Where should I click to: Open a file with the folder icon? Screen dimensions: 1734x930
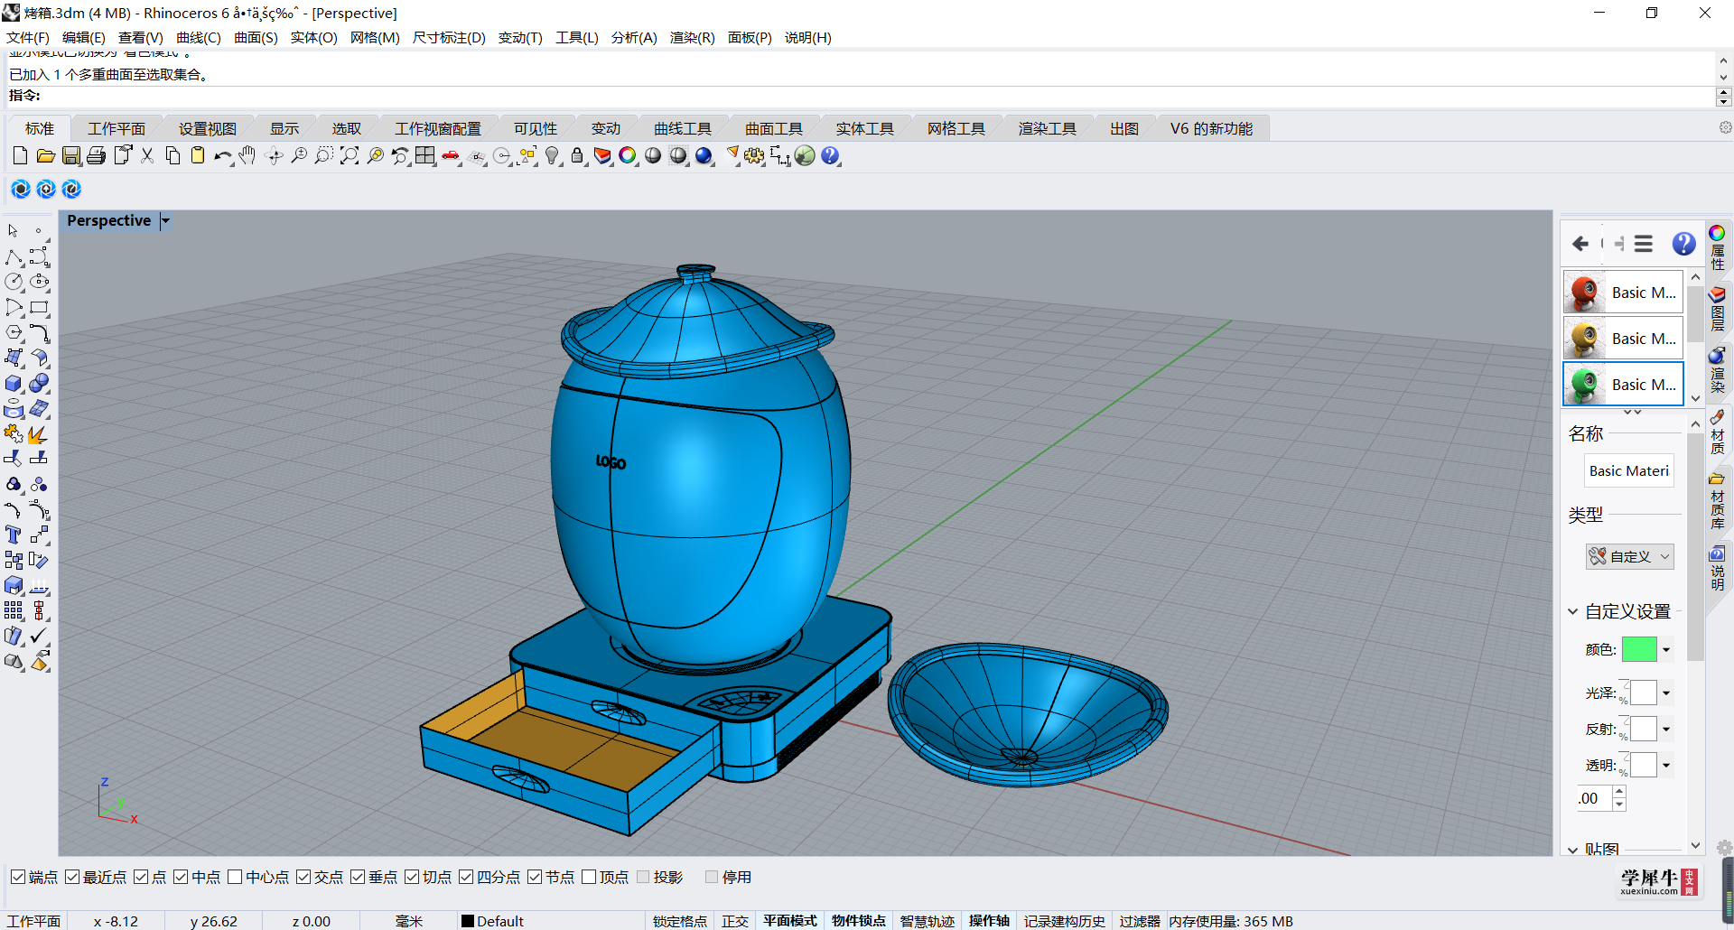point(45,156)
